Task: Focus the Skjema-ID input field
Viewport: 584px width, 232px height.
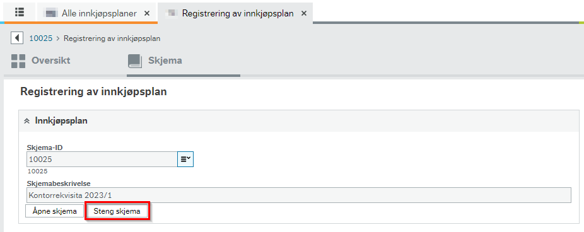Action: [102, 159]
